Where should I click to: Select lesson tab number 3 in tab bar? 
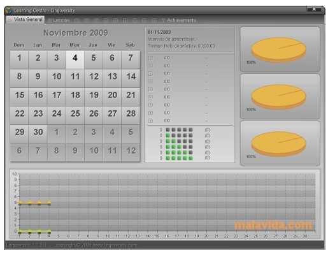pyautogui.click(x=96, y=20)
